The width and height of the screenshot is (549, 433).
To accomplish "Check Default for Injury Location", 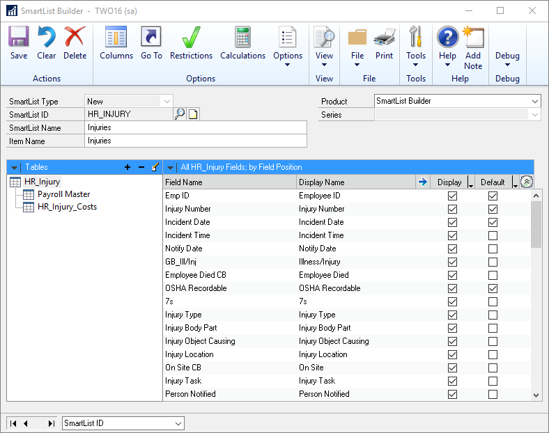I will point(493,354).
